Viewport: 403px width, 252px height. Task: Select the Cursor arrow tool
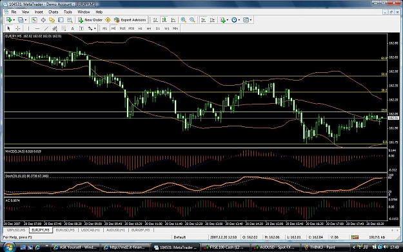9,28
